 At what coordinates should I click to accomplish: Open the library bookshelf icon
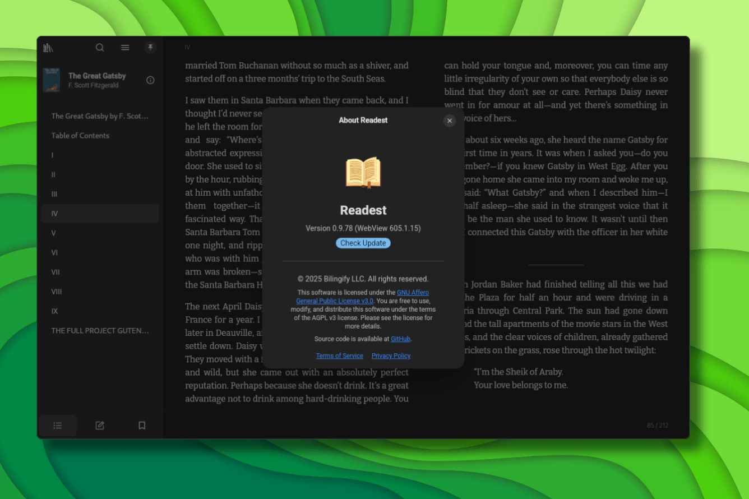pos(48,48)
